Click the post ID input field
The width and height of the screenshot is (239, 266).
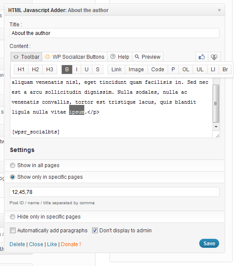115,192
